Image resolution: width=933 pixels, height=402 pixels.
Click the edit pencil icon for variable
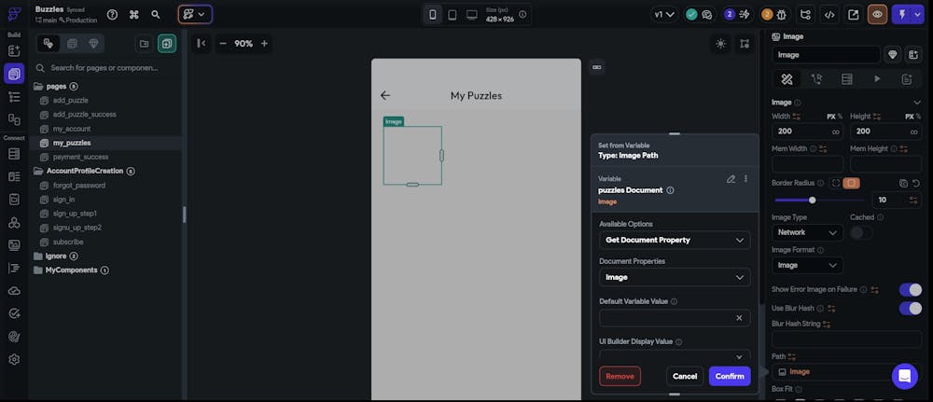tap(731, 178)
